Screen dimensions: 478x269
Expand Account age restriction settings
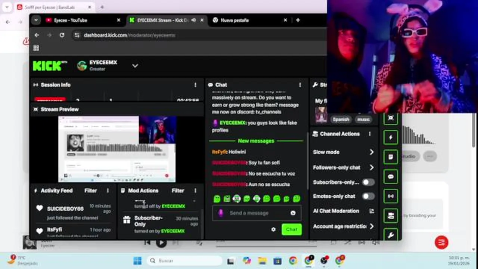point(344,226)
